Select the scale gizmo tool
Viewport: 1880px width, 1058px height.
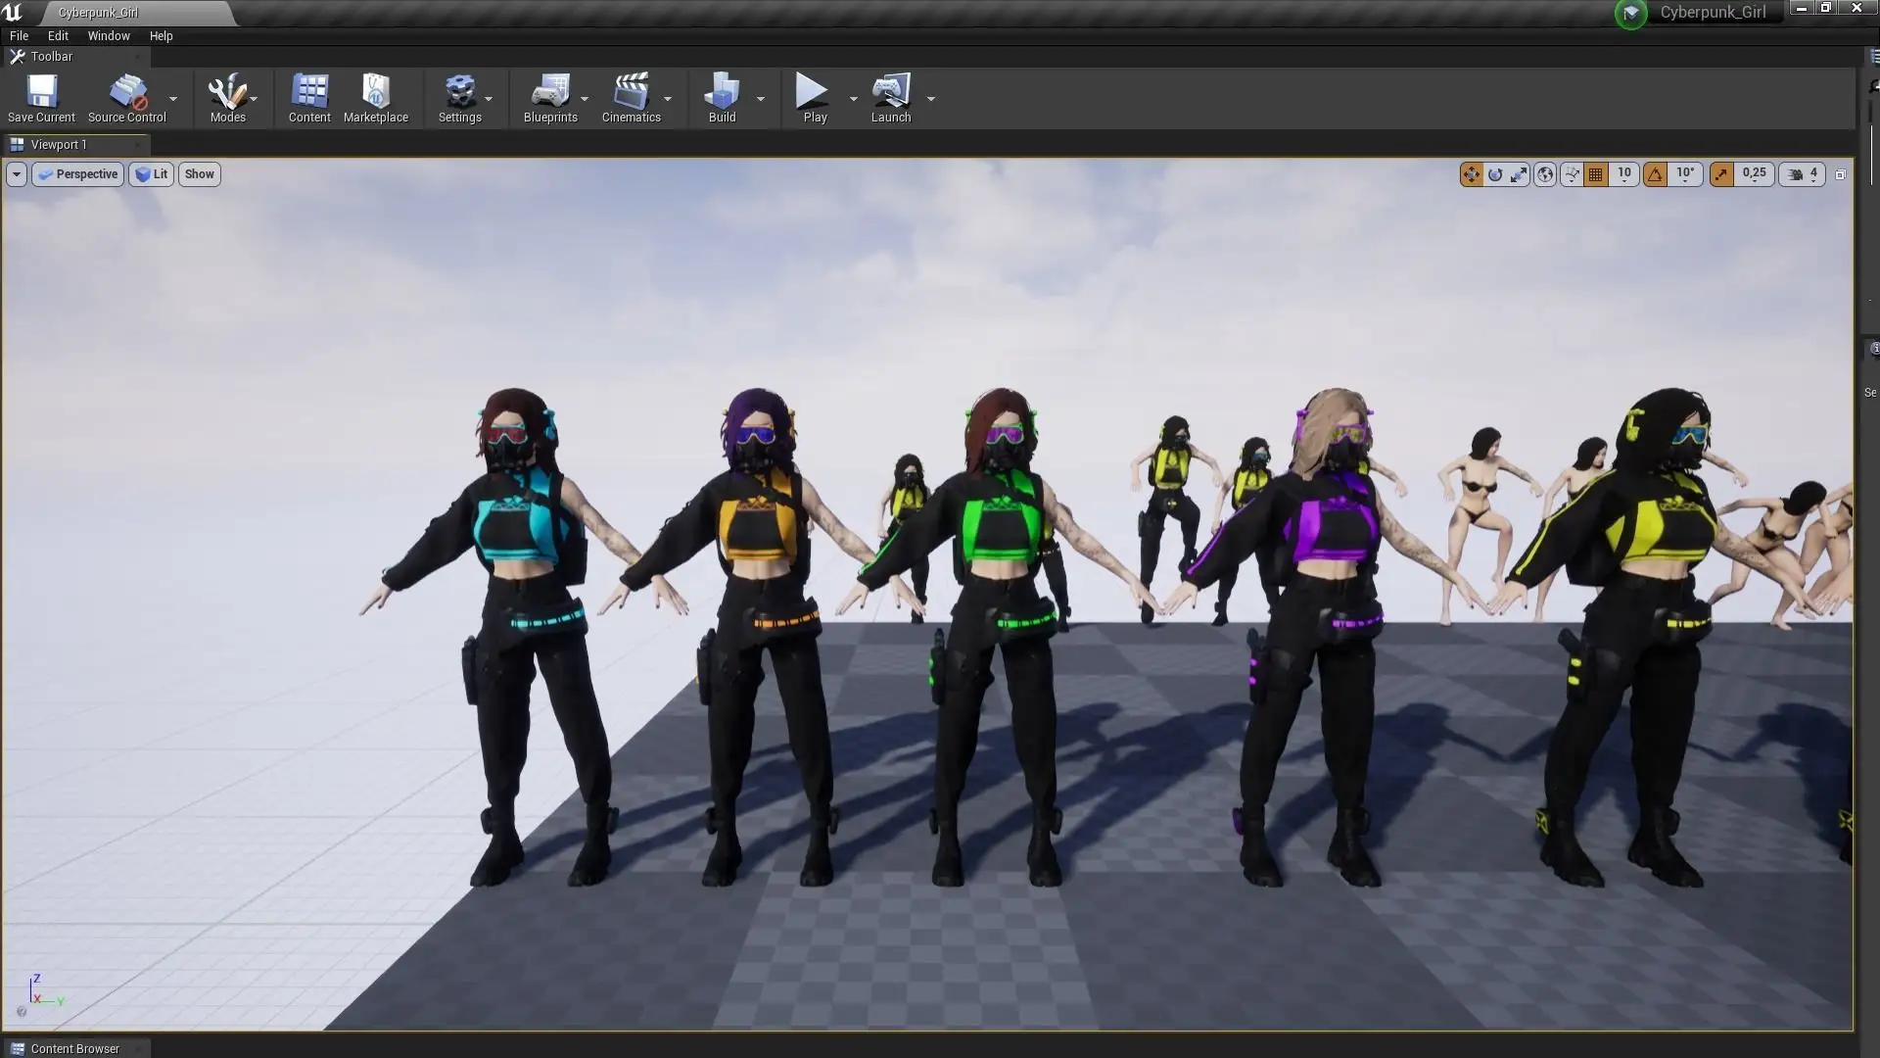(1519, 174)
